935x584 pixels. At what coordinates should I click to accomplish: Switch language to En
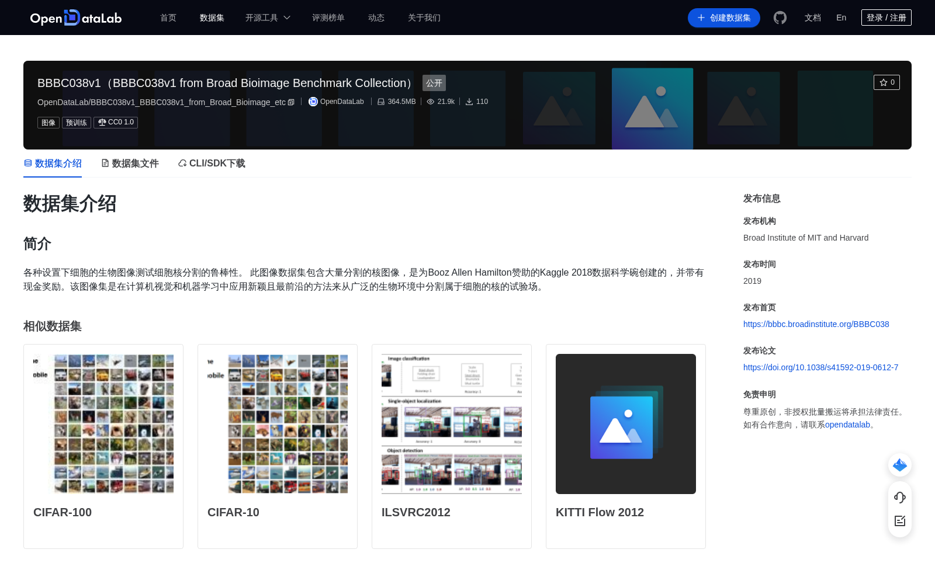tap(841, 18)
